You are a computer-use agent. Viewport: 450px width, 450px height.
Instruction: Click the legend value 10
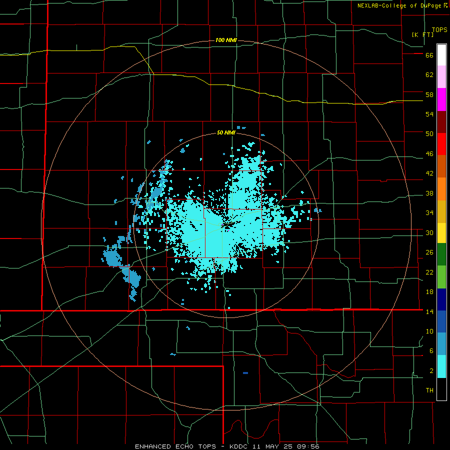[429, 331]
